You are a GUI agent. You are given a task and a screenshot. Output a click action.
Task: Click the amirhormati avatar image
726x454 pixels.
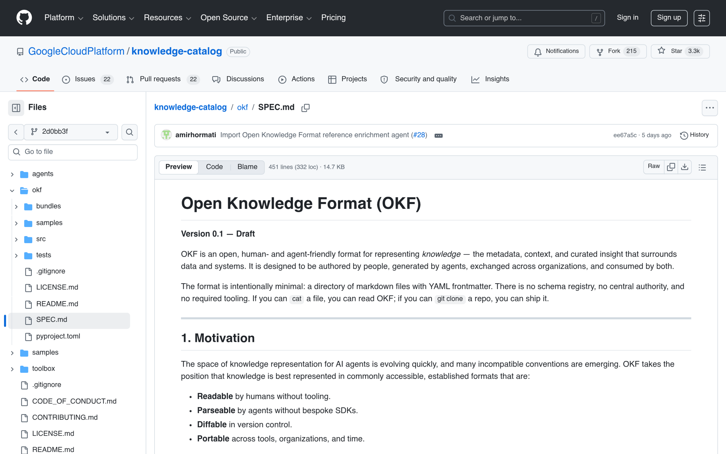pyautogui.click(x=166, y=135)
